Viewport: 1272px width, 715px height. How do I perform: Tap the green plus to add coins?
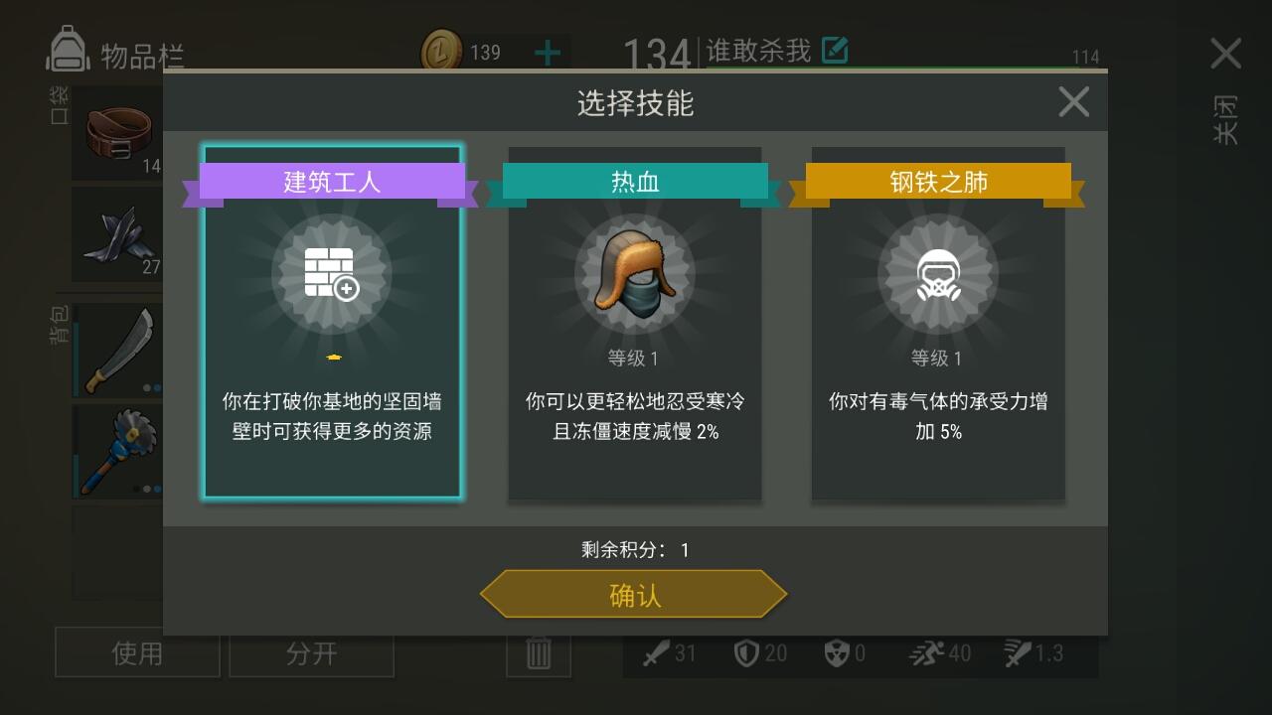pyautogui.click(x=548, y=52)
